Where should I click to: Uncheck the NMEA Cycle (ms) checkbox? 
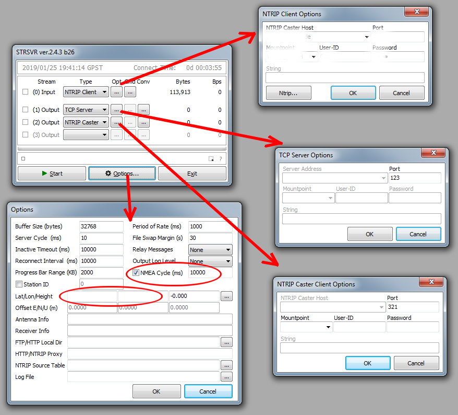pyautogui.click(x=136, y=273)
